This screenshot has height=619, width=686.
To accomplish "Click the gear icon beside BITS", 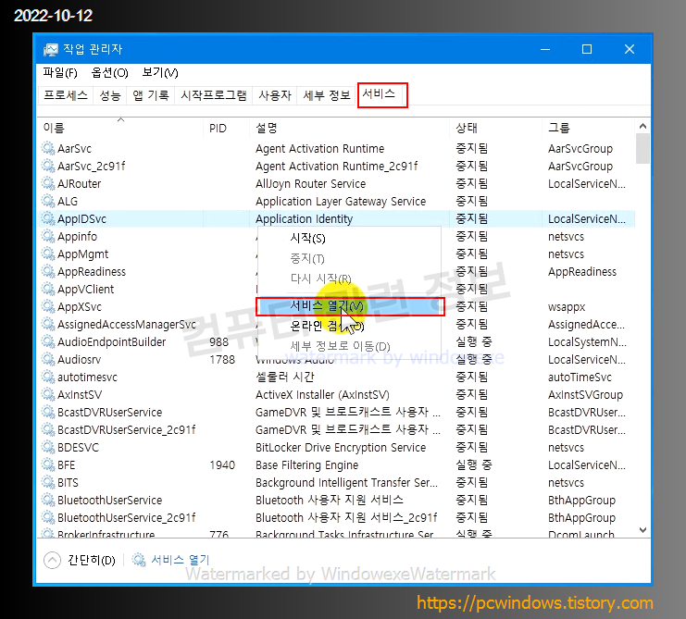I will click(48, 482).
